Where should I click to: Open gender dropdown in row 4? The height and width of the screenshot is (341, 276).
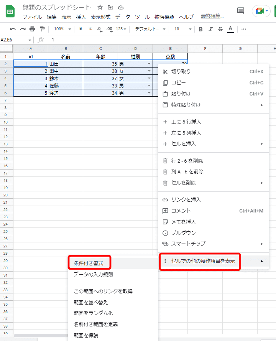149,78
